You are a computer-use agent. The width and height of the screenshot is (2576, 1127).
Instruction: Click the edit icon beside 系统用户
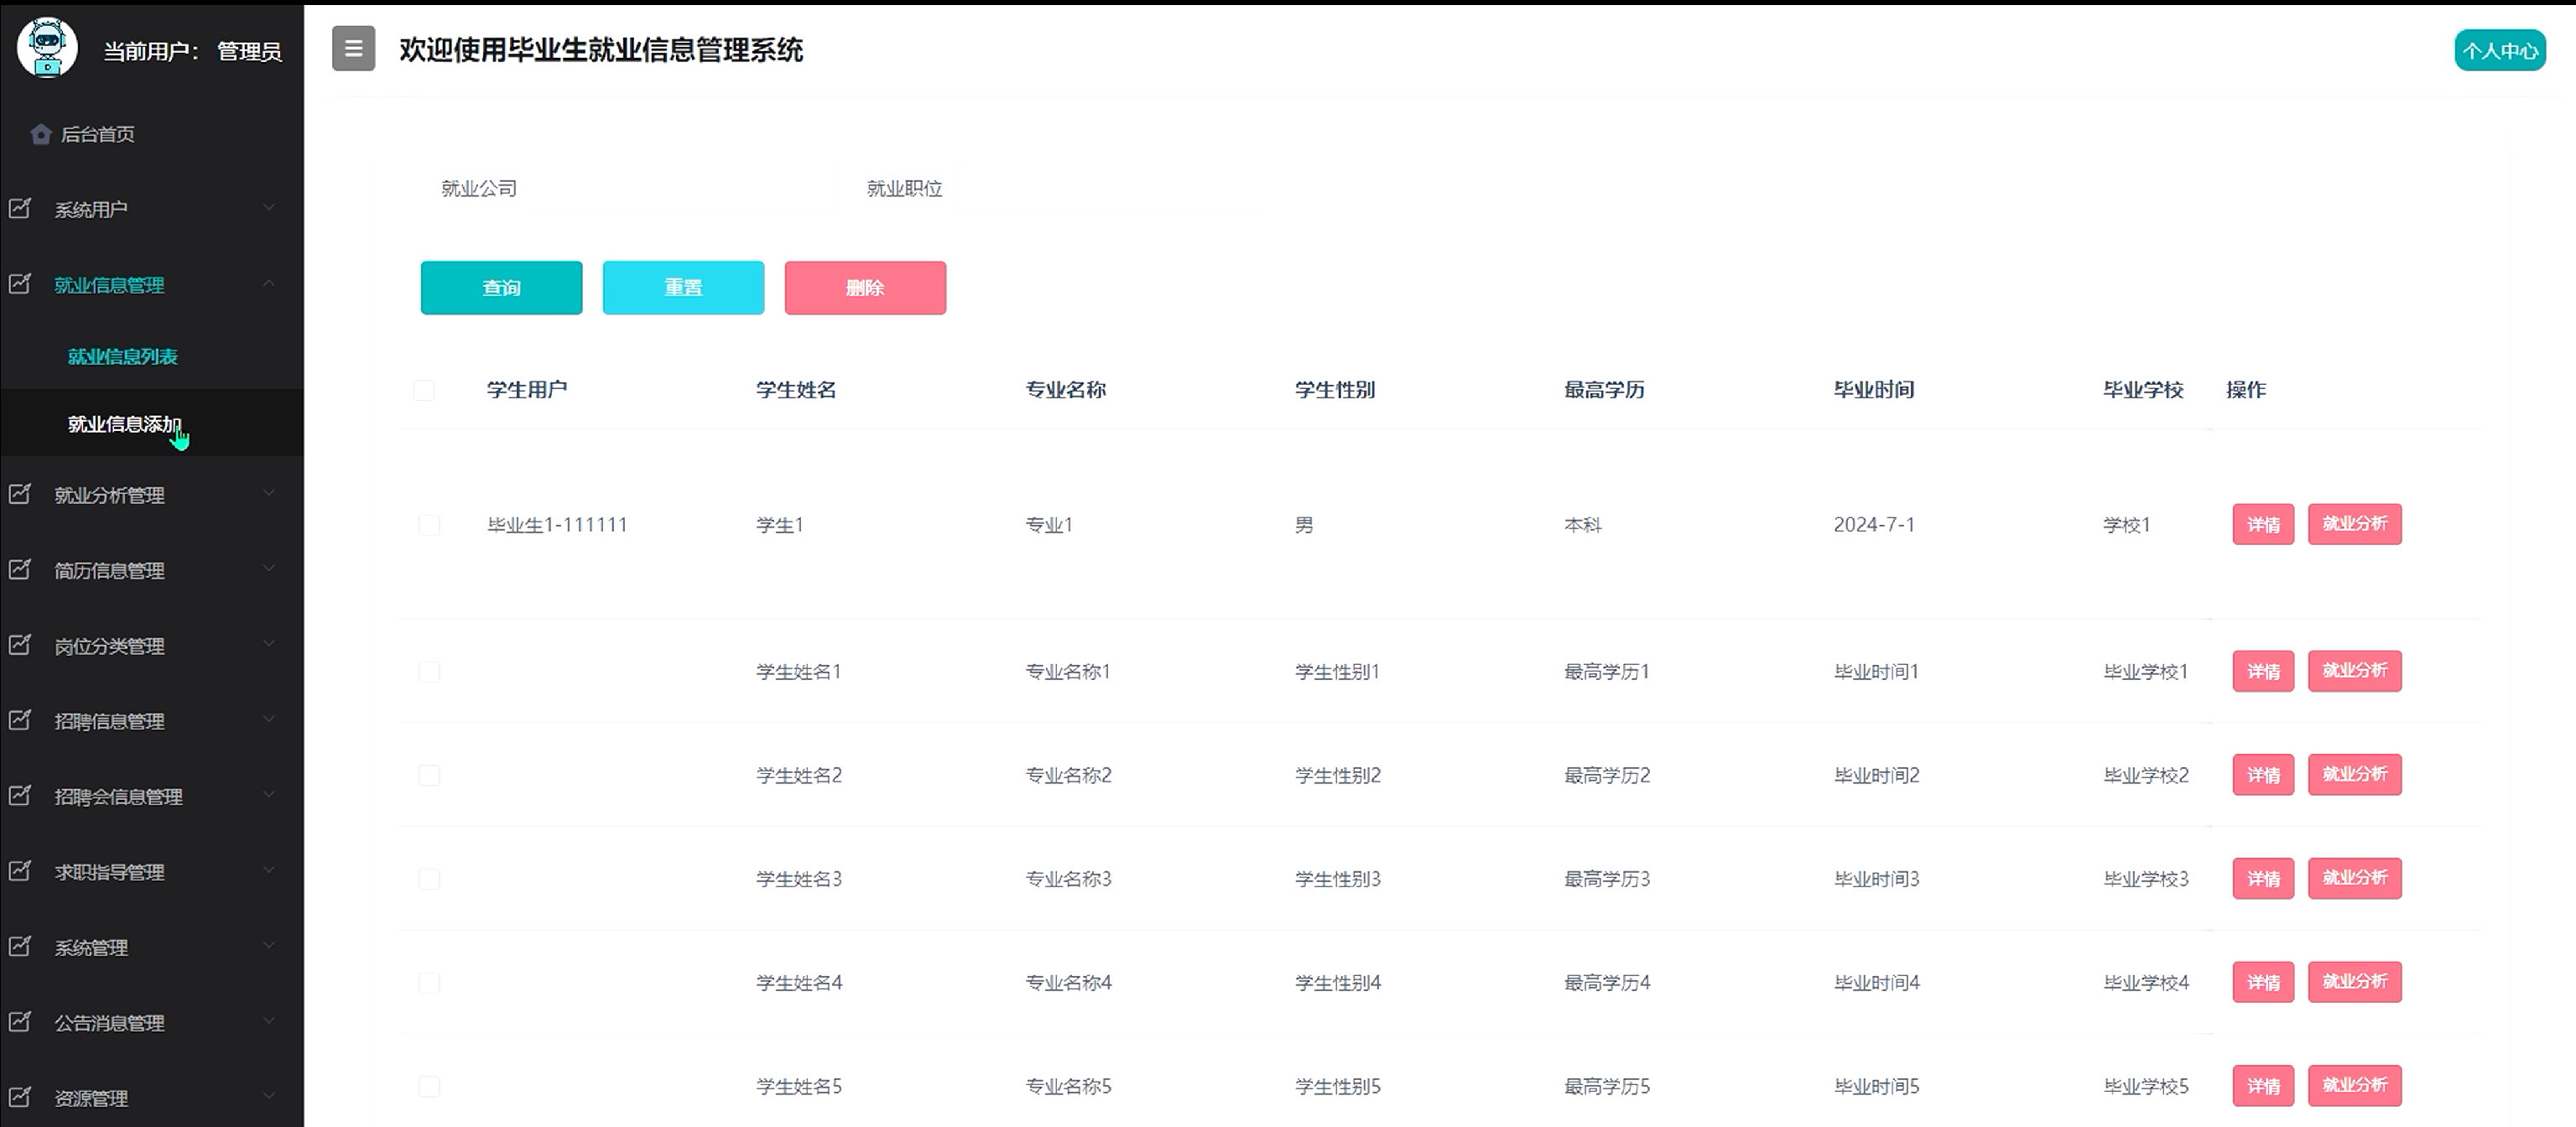pos(20,208)
